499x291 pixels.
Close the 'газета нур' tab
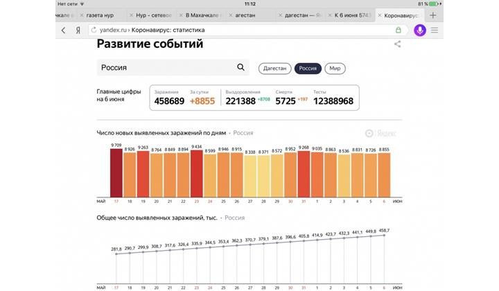(82, 15)
